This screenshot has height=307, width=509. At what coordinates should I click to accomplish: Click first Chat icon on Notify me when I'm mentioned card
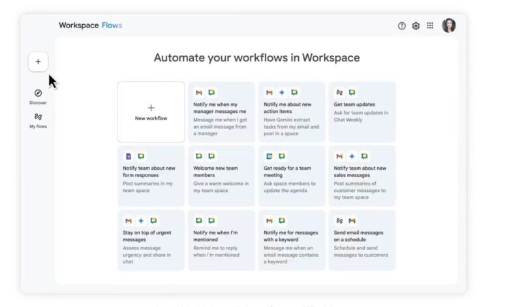coord(199,221)
